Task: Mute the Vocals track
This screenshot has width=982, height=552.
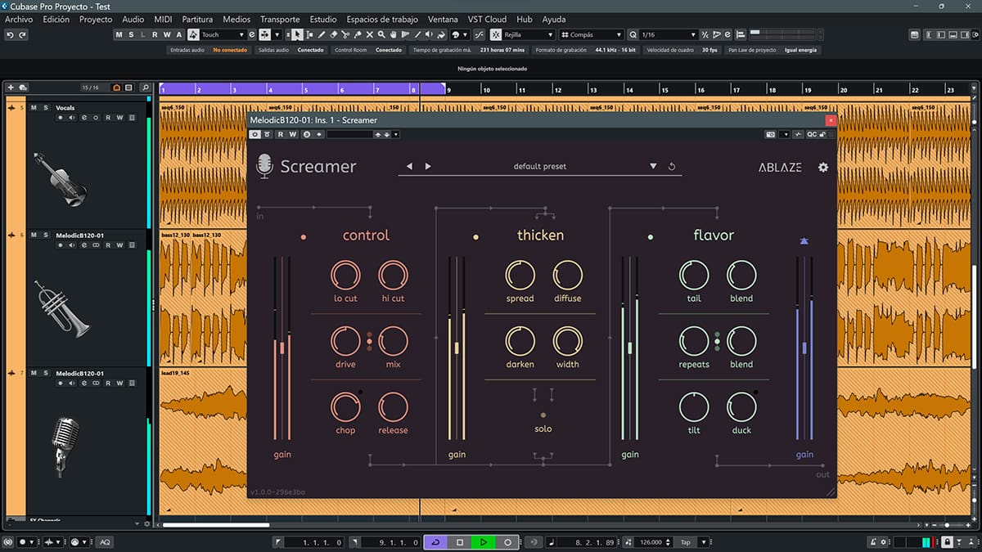Action: pos(34,108)
